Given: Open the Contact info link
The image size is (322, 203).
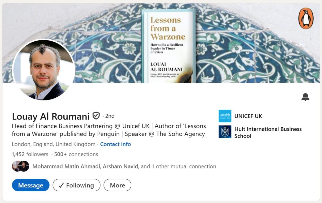Looking at the screenshot, I should coord(115,144).
